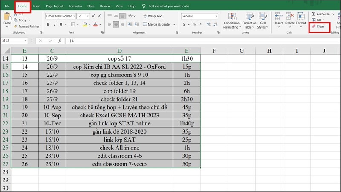Apply Comma Style
This screenshot has height=192, width=341.
[x=201, y=24]
